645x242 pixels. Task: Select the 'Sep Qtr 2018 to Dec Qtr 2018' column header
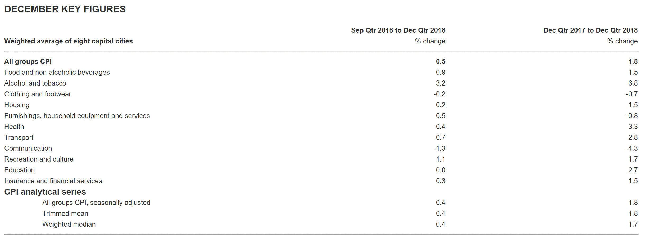[x=398, y=30]
